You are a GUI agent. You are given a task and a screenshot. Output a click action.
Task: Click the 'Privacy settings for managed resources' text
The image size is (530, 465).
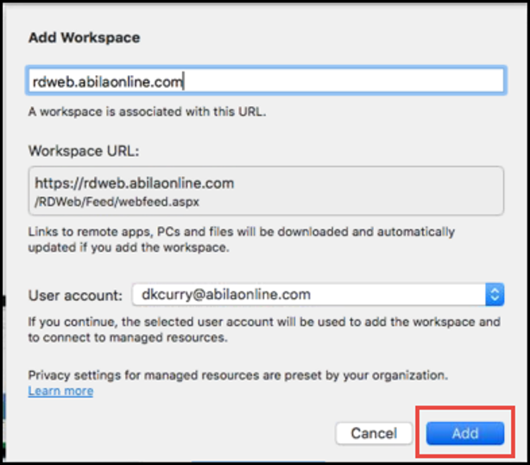tap(238, 375)
